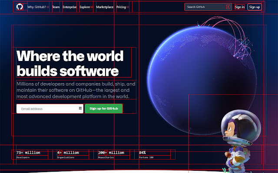Click the Email address input field
Image resolution: width=278 pixels, height=173 pixels.
click(50, 109)
